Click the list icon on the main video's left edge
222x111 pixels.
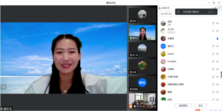pos(3,87)
